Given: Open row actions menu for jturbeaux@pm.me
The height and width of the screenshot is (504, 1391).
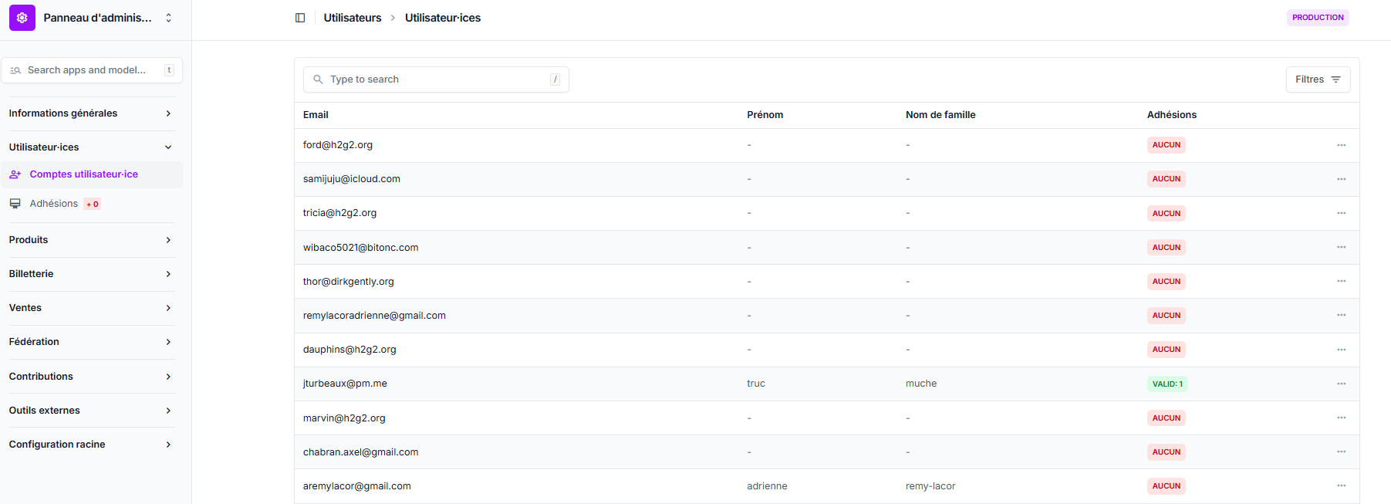Looking at the screenshot, I should (x=1341, y=384).
